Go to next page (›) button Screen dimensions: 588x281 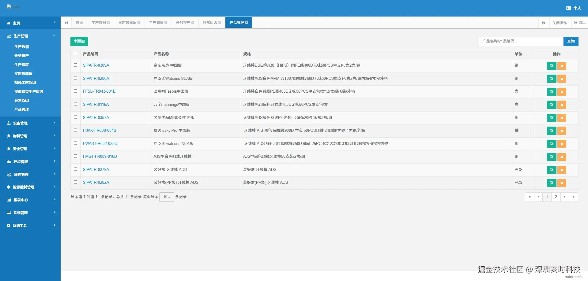pos(564,197)
